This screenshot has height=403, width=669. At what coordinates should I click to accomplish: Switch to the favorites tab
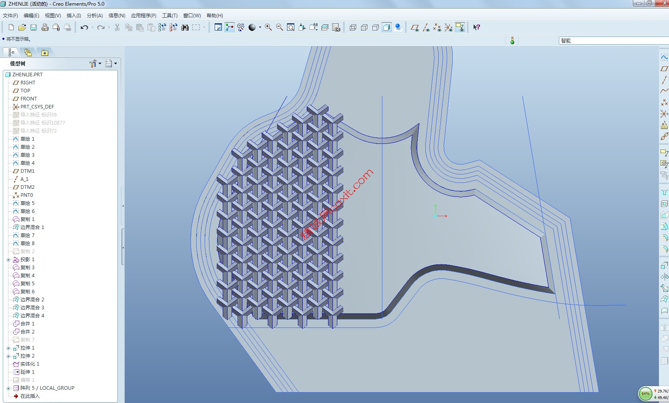pyautogui.click(x=45, y=52)
